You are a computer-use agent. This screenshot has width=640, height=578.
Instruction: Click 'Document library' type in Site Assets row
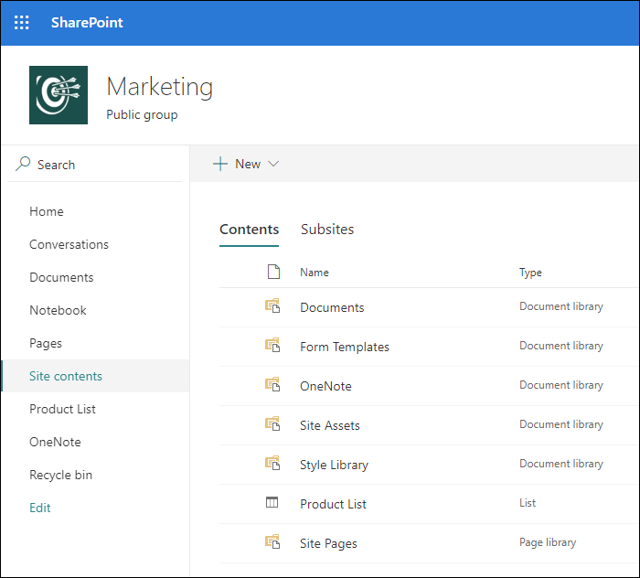point(561,424)
